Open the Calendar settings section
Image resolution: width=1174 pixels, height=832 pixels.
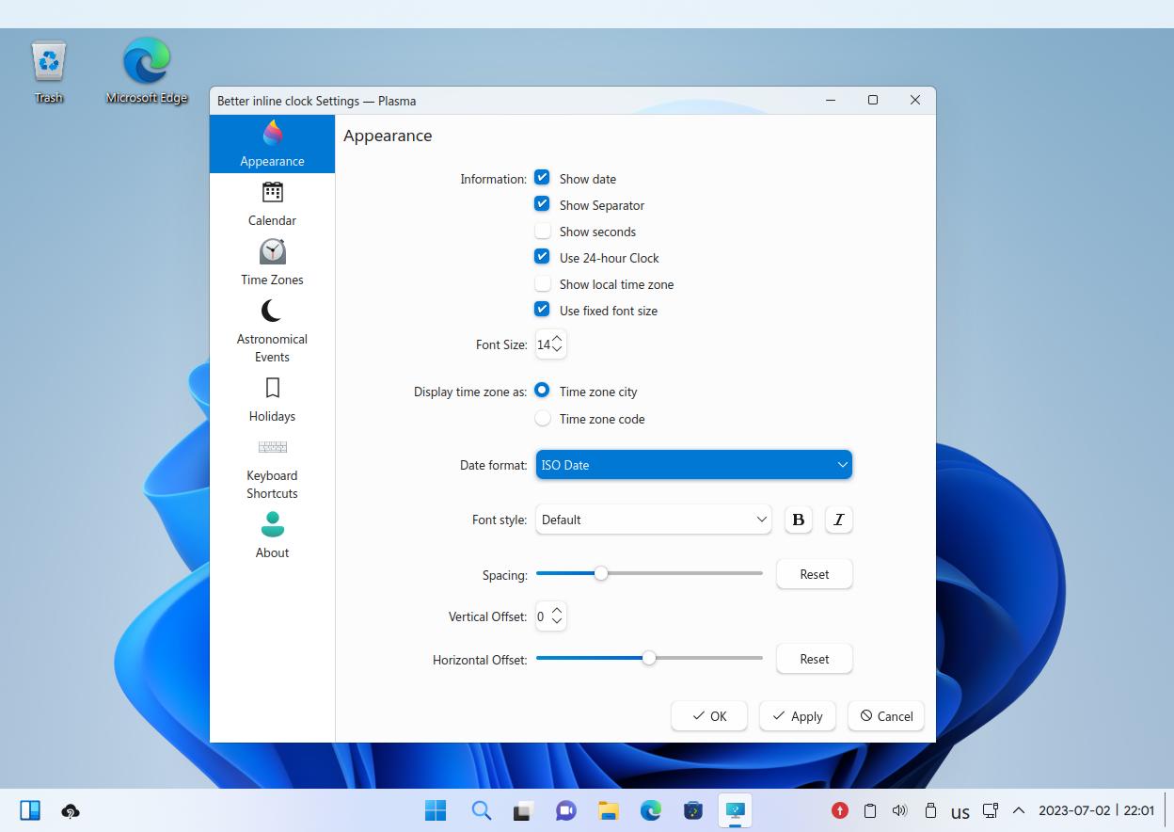point(272,203)
